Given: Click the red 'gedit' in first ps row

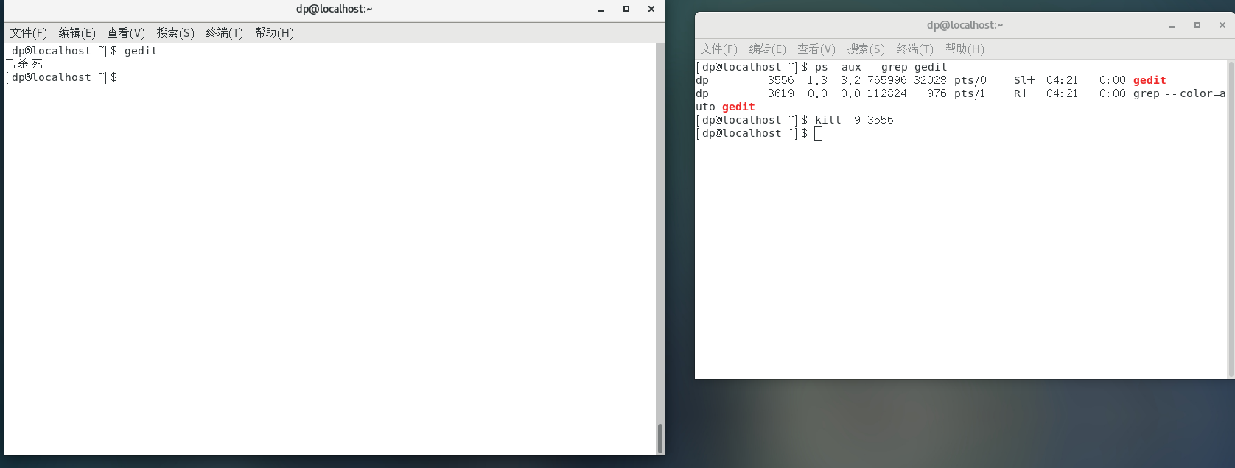Looking at the screenshot, I should pyautogui.click(x=1150, y=80).
